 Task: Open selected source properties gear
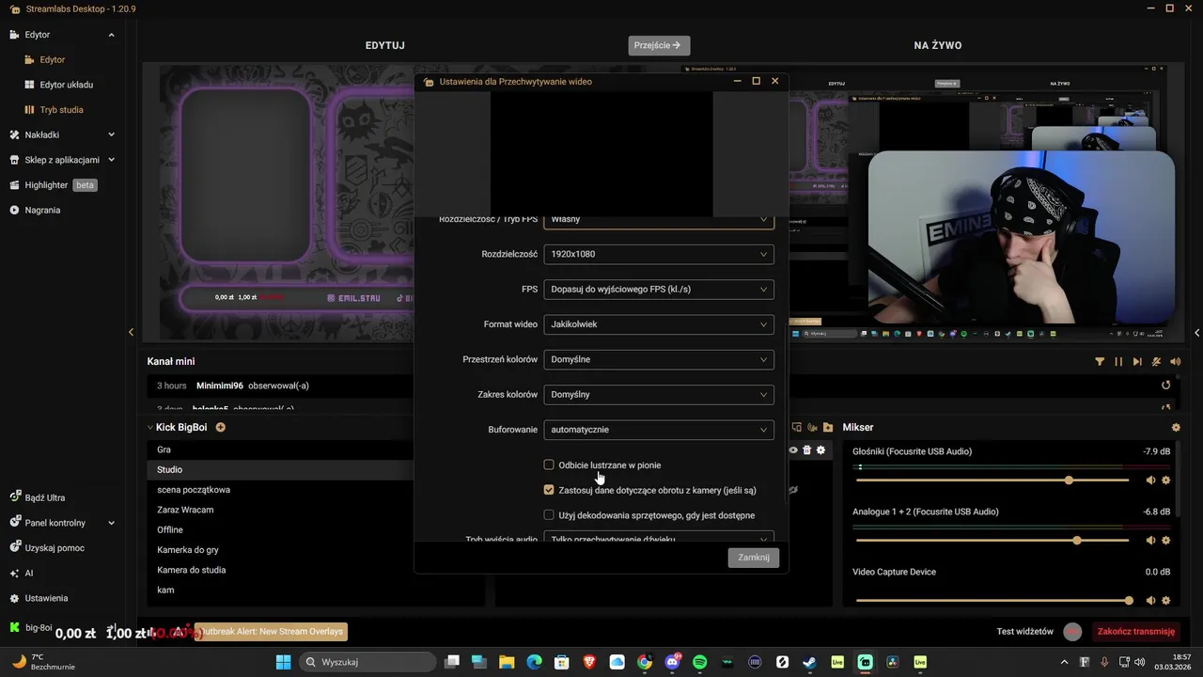click(x=820, y=450)
